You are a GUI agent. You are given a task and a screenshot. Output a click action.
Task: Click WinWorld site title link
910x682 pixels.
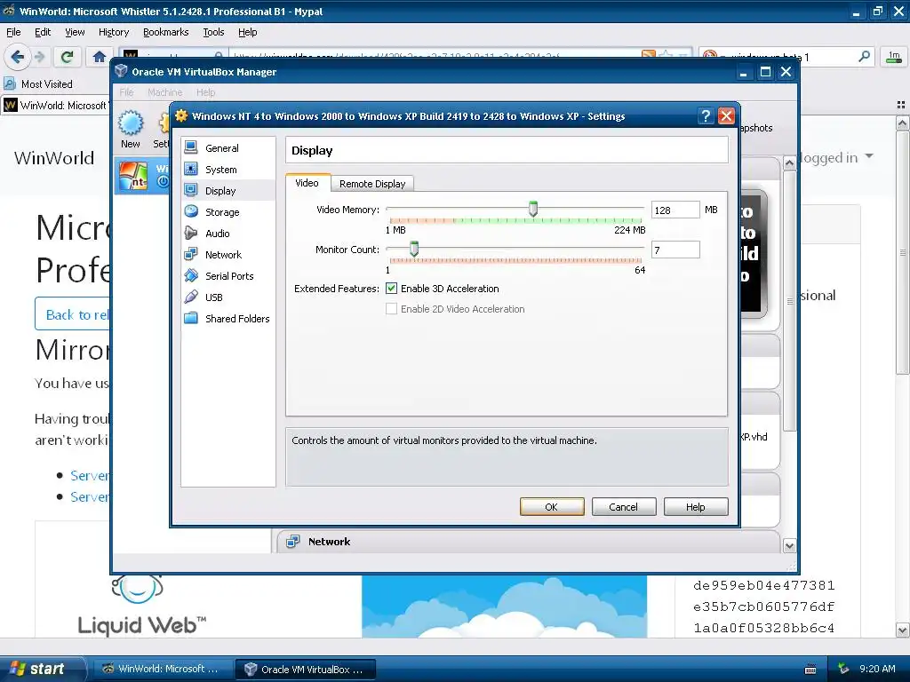coord(54,158)
